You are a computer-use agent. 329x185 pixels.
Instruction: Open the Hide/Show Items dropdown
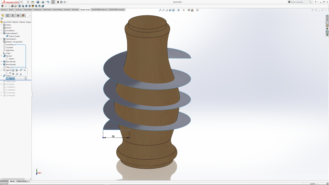click(x=184, y=10)
